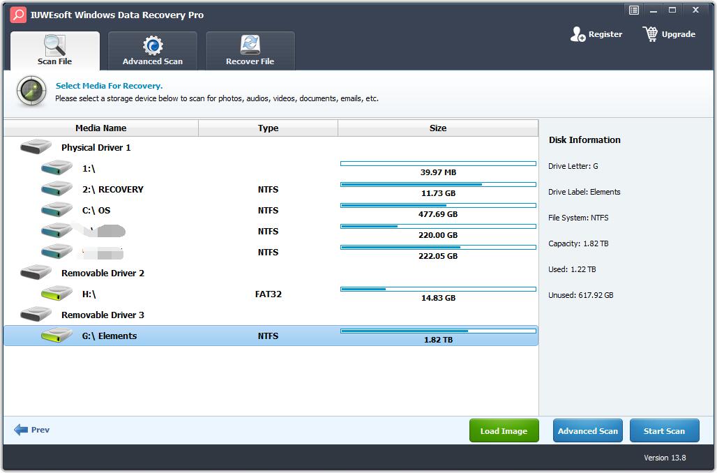Click the radar scan icon beside Select Media
This screenshot has width=717, height=473.
coord(31,91)
